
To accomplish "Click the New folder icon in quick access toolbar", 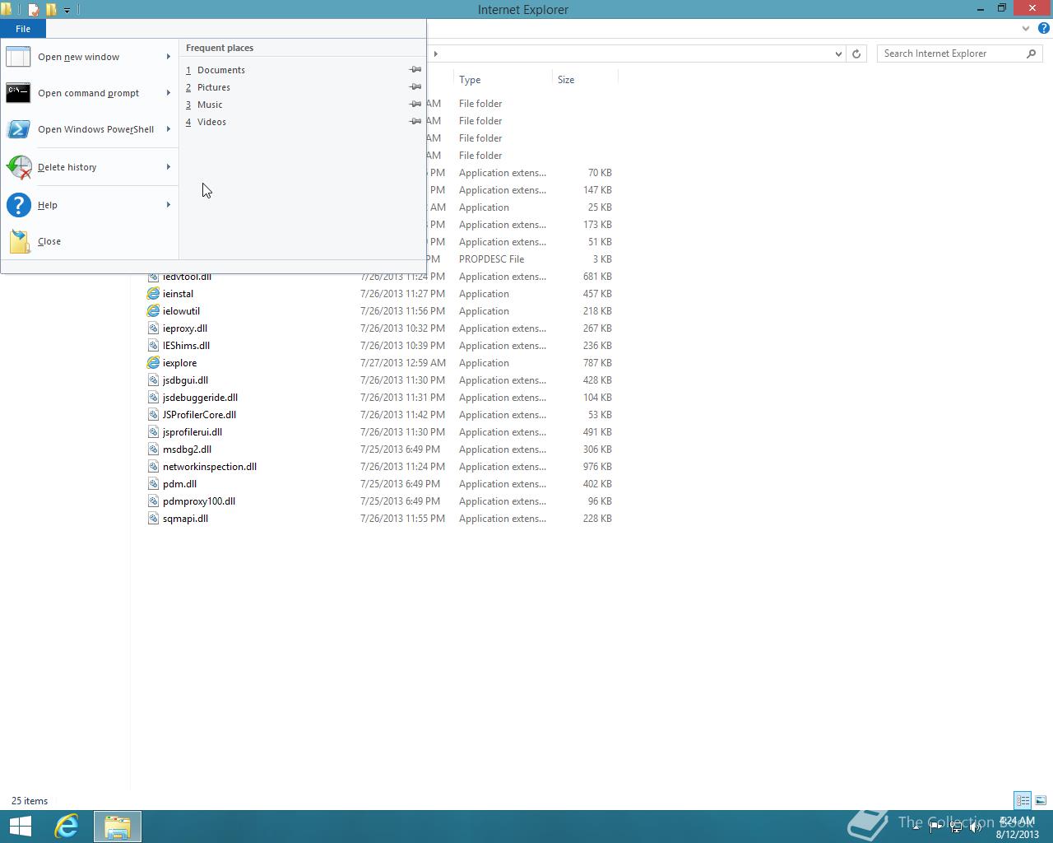I will [x=51, y=10].
